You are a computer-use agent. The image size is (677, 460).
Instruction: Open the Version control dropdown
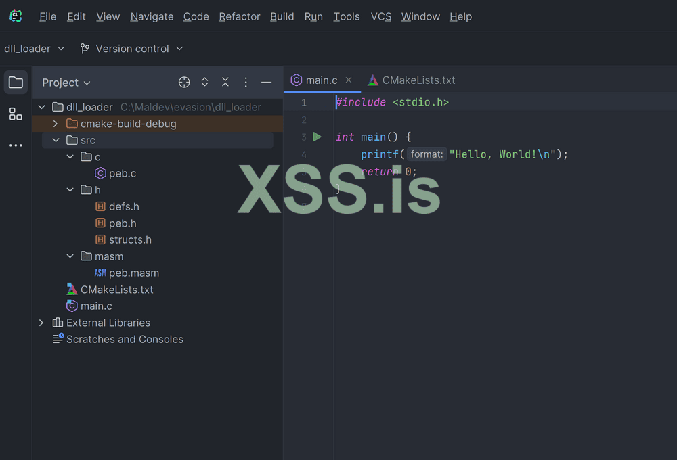point(132,49)
